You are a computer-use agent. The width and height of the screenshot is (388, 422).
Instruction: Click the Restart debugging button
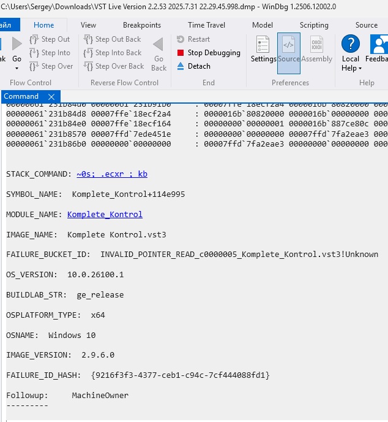click(193, 39)
